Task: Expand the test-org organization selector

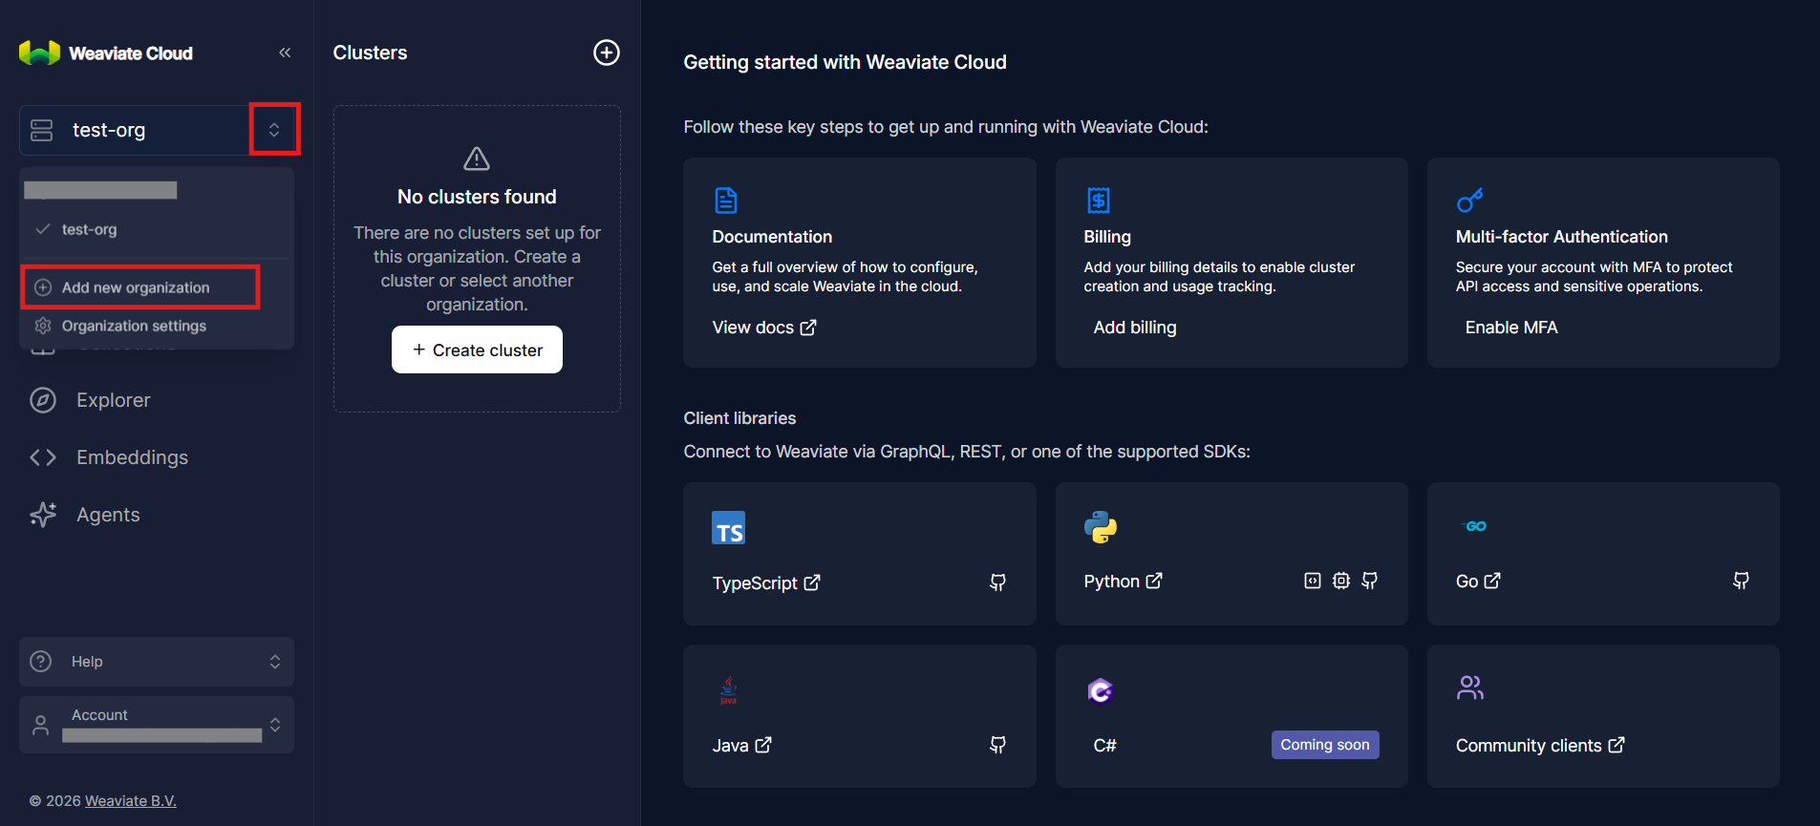Action: (274, 130)
